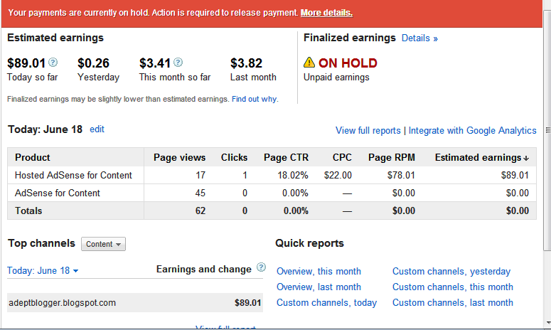The height and width of the screenshot is (330, 551).
Task: Open Custom channels, last month report
Action: pyautogui.click(x=452, y=303)
